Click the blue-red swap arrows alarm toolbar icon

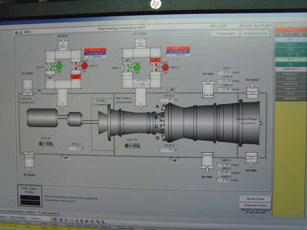pos(61,220)
